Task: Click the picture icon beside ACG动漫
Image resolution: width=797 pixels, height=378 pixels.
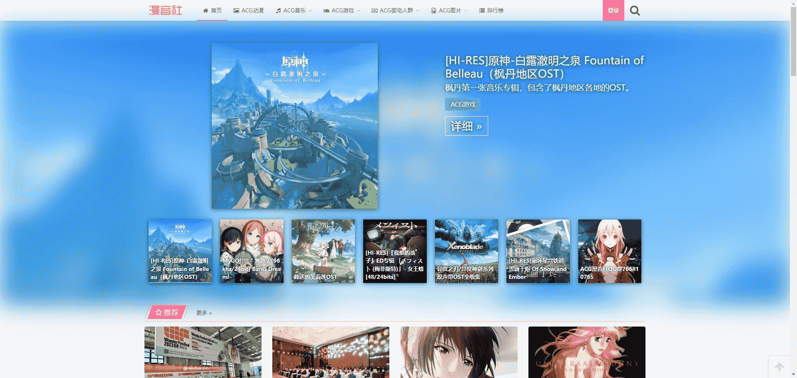Action: point(236,10)
